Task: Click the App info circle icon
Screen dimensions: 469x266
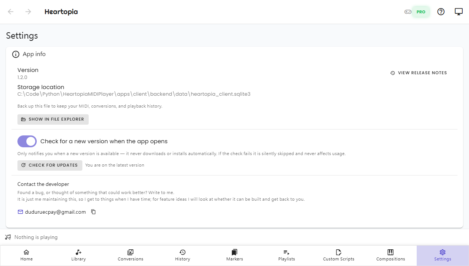Action: 16,54
